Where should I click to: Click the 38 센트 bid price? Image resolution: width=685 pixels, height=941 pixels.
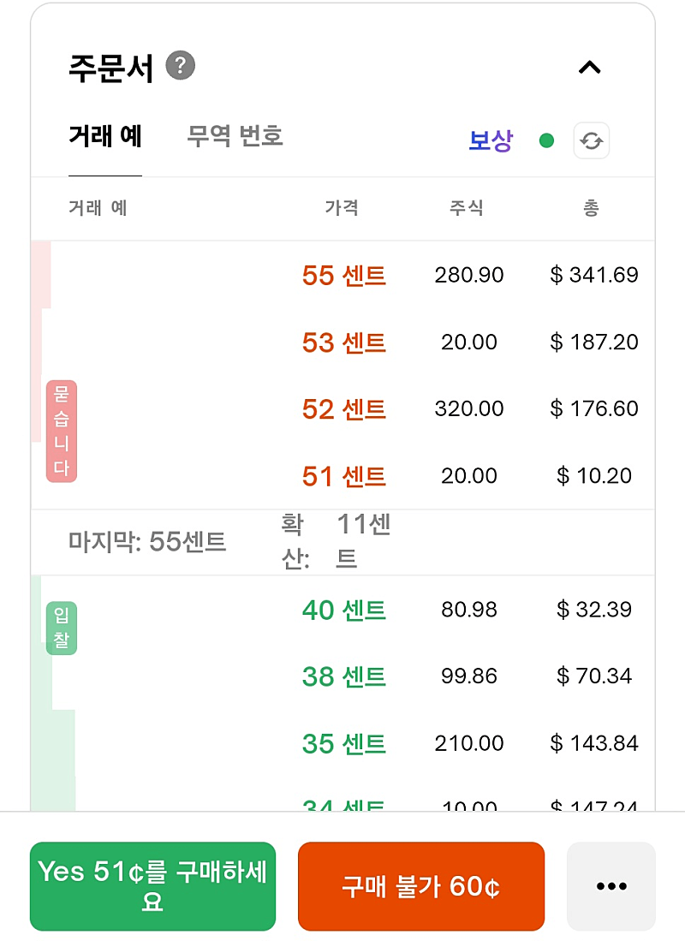click(344, 677)
